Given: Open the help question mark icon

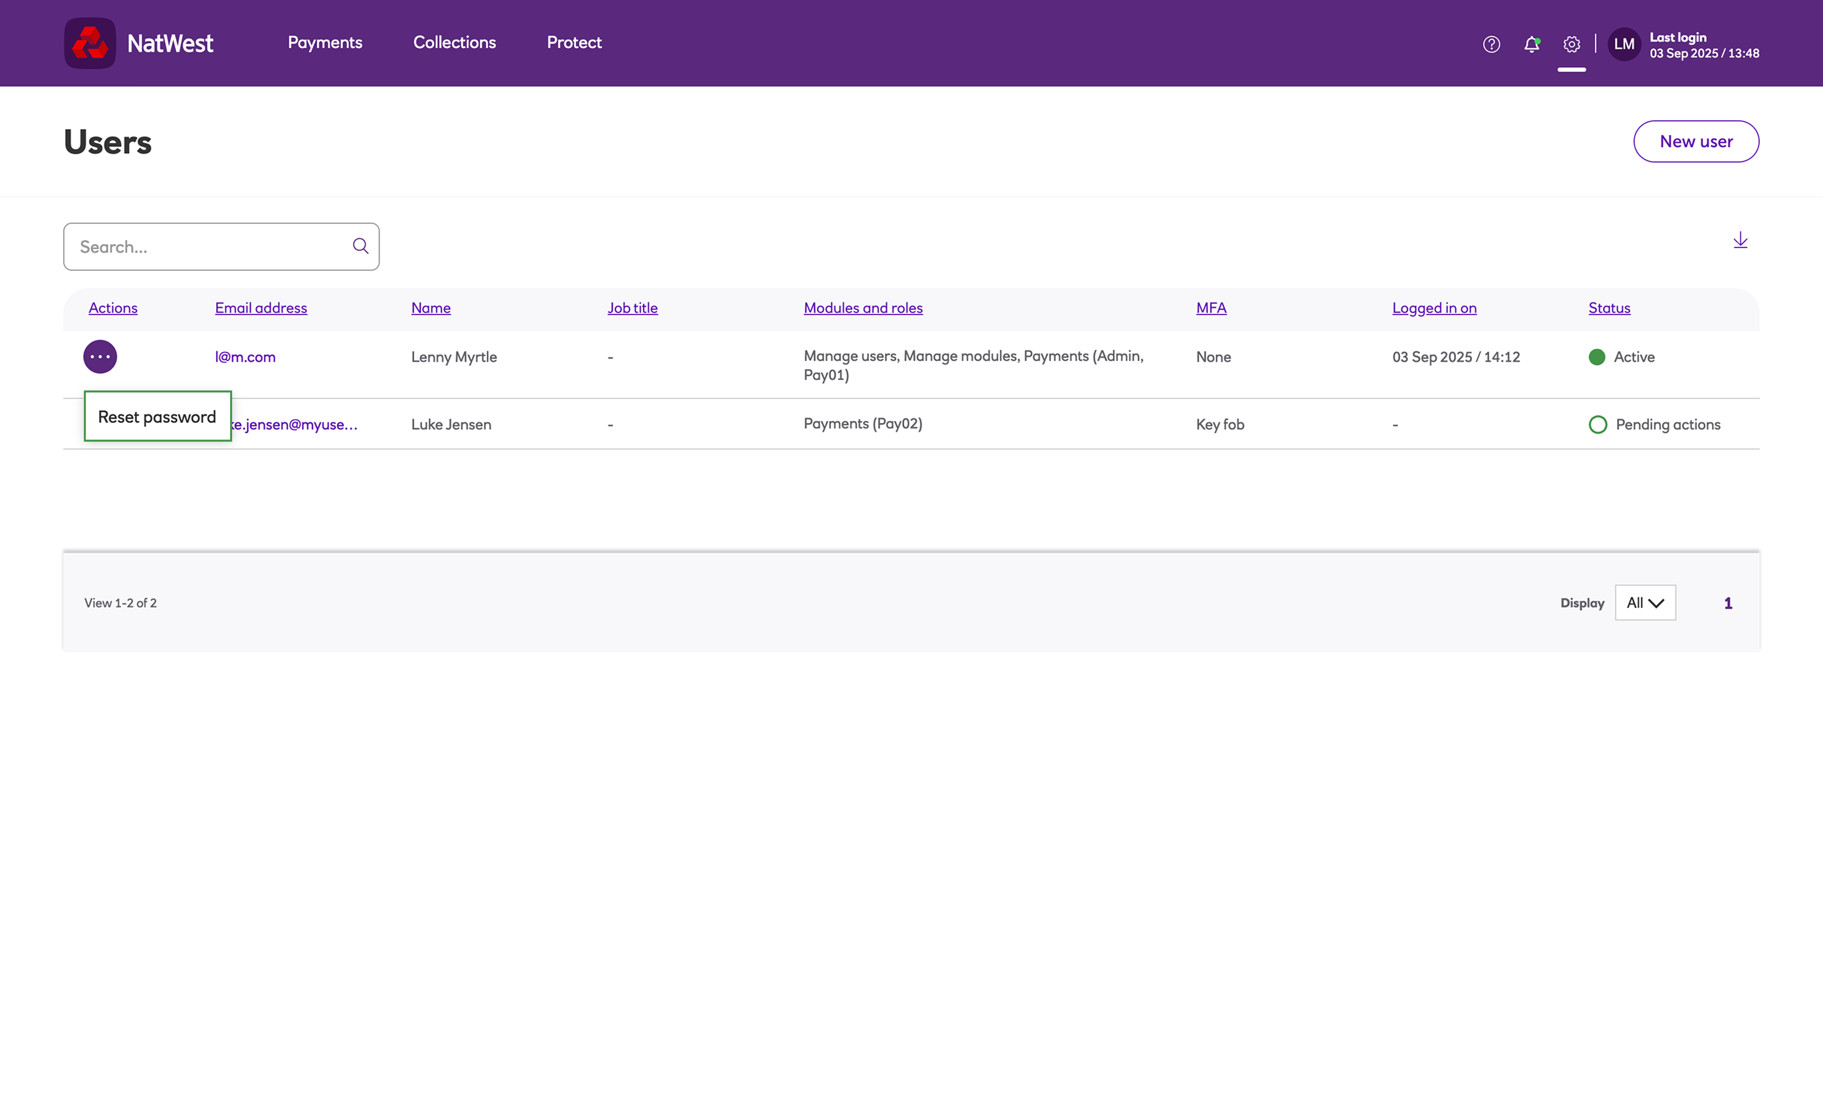Looking at the screenshot, I should (1491, 45).
